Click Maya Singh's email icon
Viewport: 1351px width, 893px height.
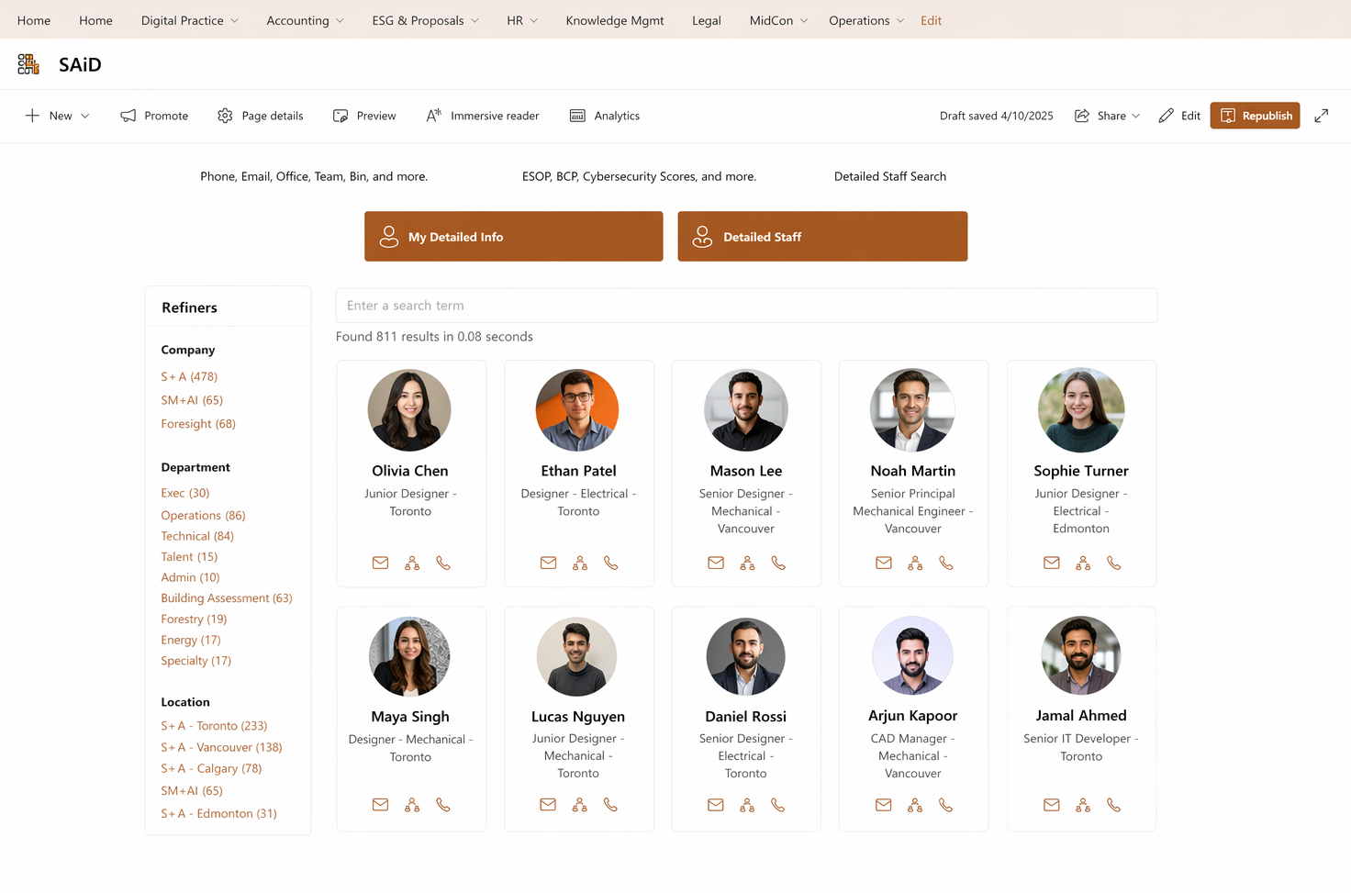(x=380, y=805)
